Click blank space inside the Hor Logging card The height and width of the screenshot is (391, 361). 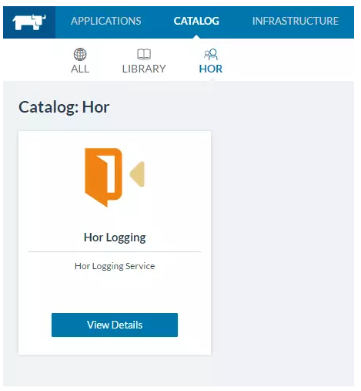pyautogui.click(x=115, y=291)
